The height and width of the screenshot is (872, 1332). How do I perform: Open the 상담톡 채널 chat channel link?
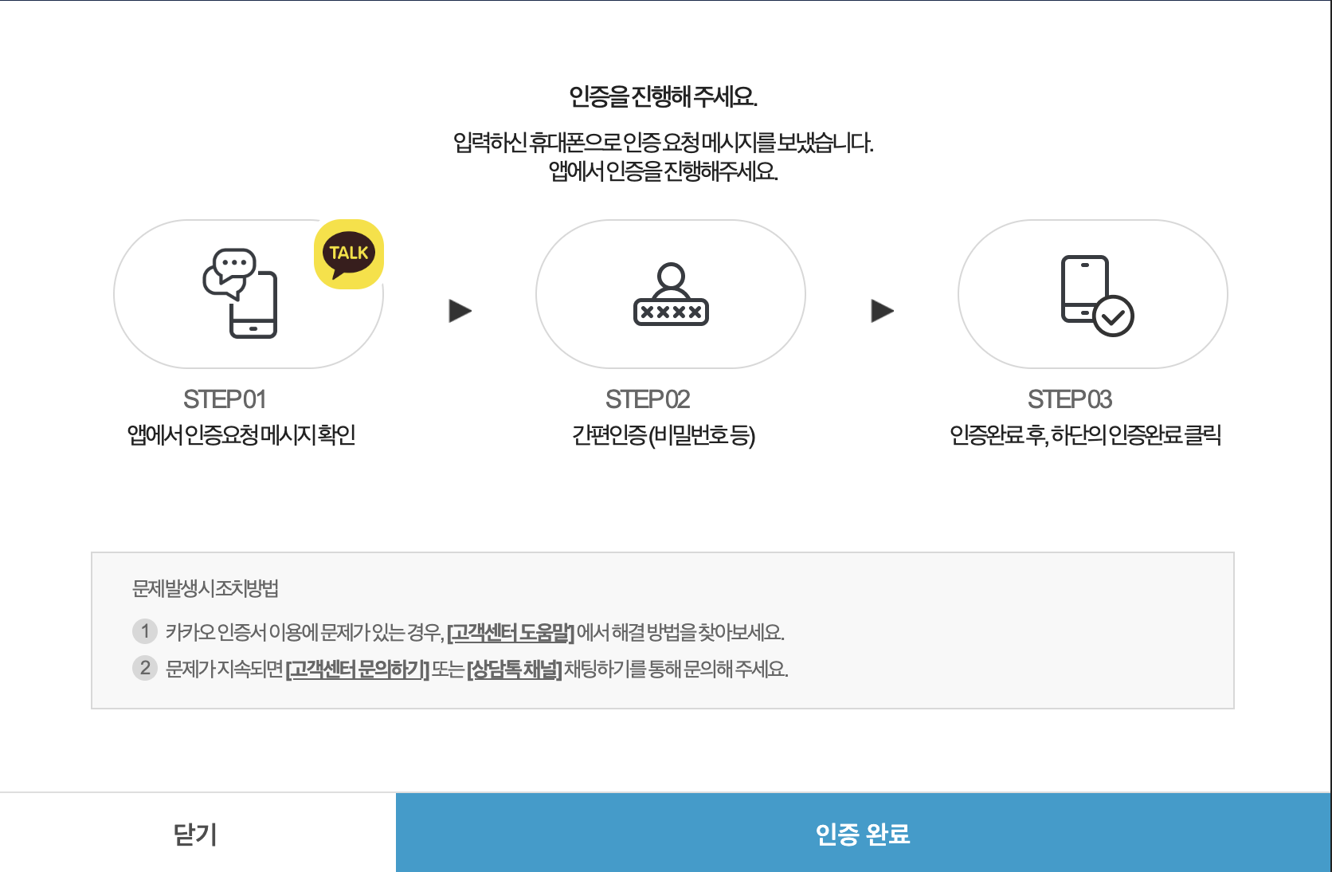pos(515,670)
